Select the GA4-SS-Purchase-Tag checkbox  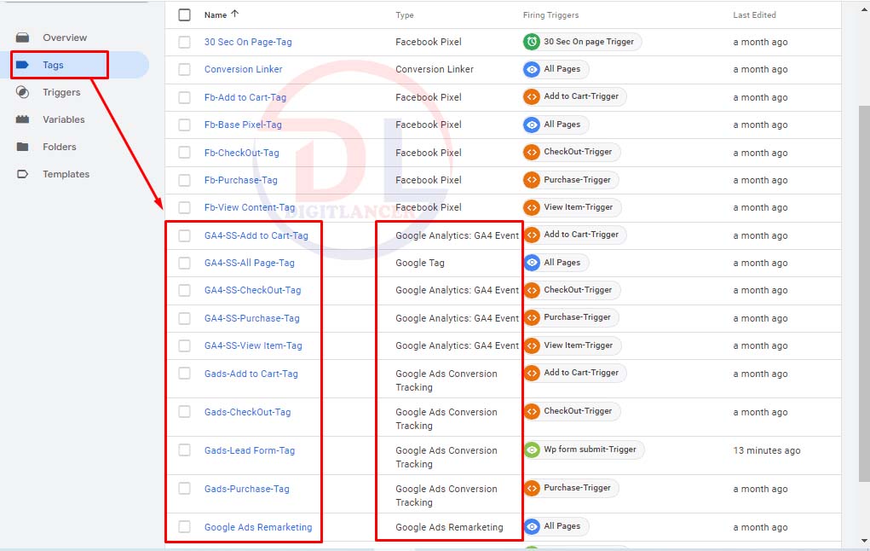[x=184, y=318]
